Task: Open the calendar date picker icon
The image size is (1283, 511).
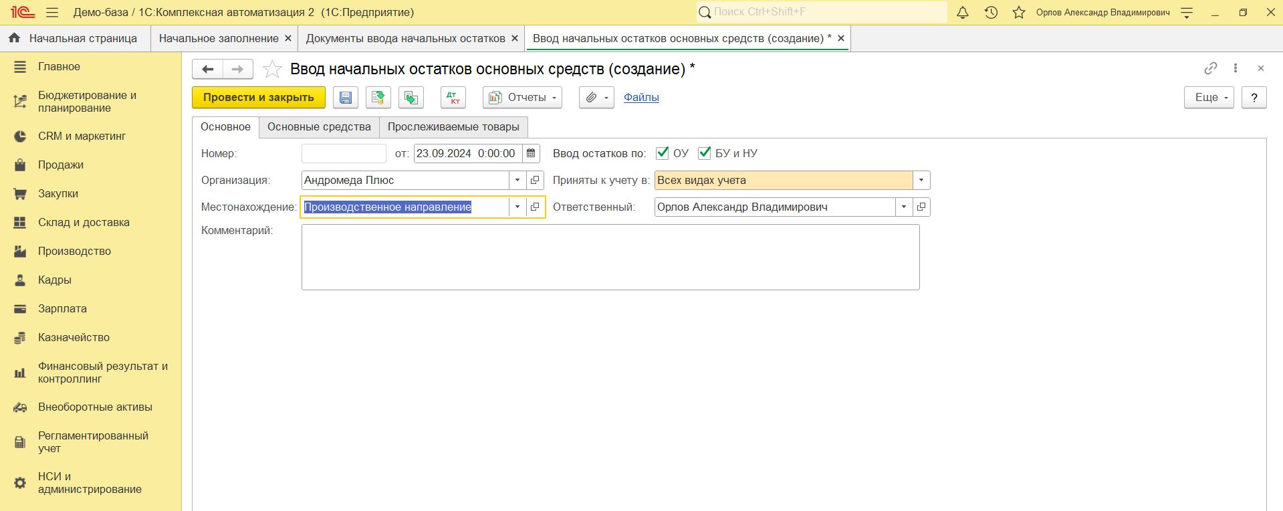Action: click(531, 153)
